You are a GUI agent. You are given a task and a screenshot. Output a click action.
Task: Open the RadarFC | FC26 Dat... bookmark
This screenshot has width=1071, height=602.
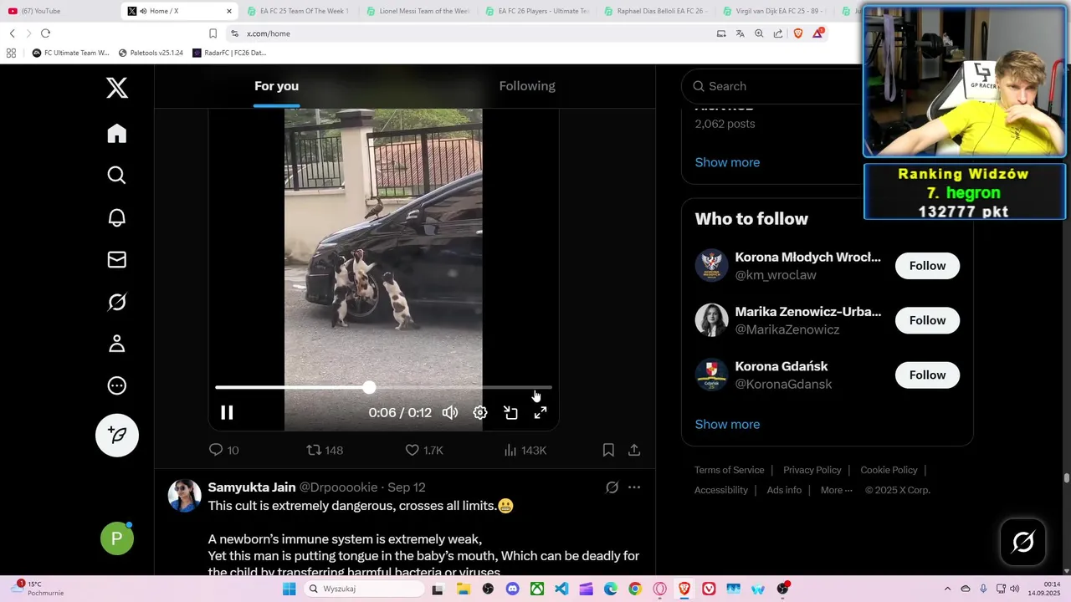[x=229, y=53]
